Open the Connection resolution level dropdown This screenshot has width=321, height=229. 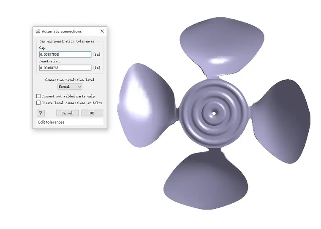(x=70, y=86)
